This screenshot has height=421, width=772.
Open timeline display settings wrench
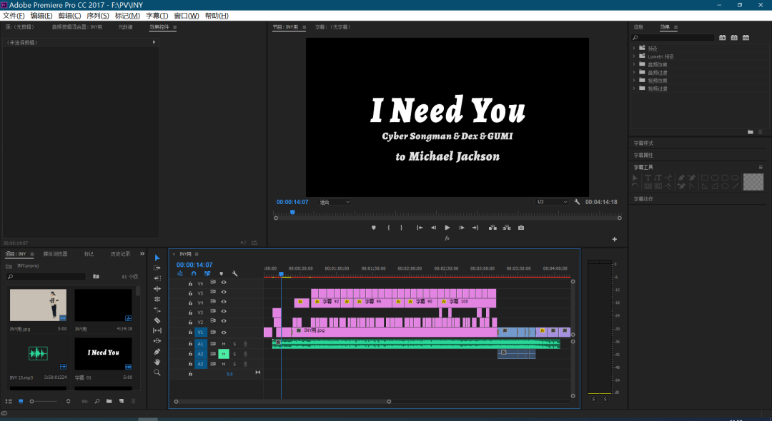pos(235,273)
